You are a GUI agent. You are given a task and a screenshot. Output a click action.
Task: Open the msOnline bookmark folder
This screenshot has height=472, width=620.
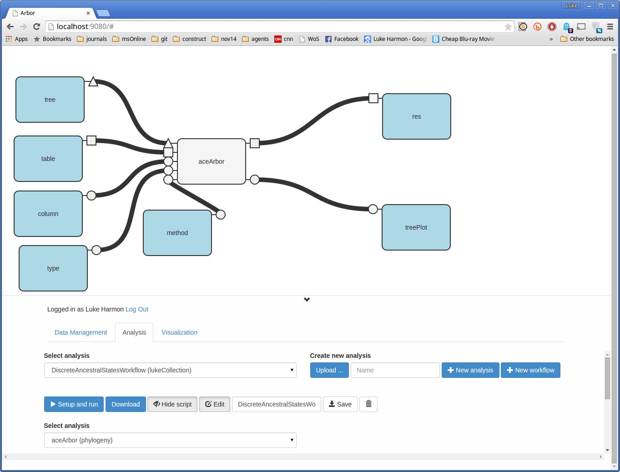129,39
